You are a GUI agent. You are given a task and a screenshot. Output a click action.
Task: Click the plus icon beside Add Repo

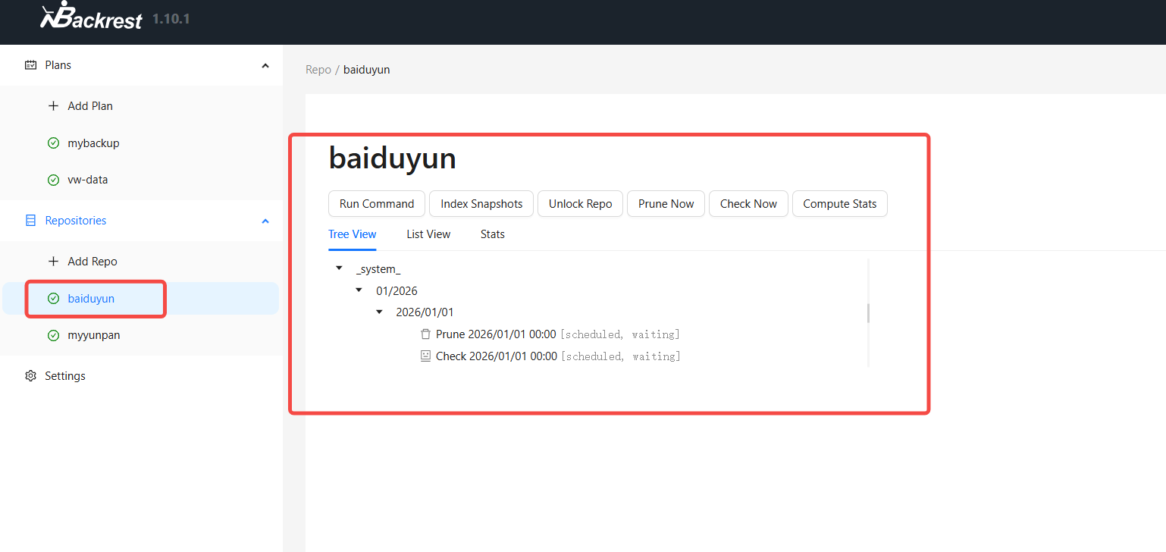[53, 262]
